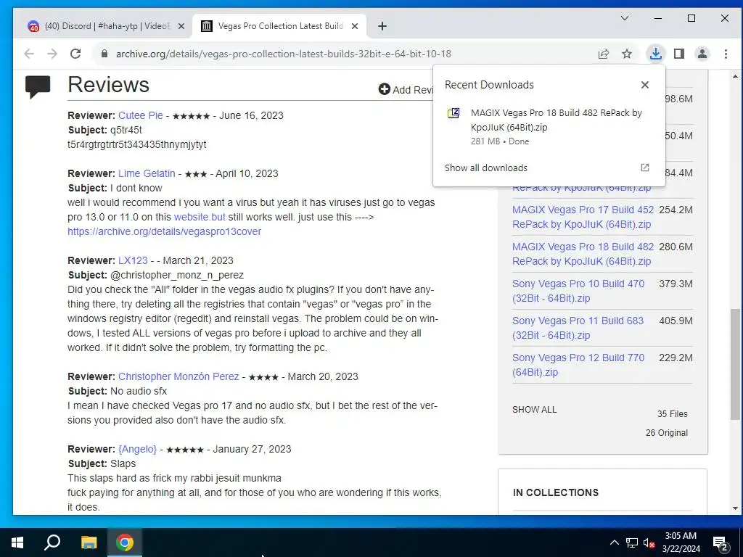
Task: Open the tab search chevron
Action: click(x=625, y=18)
